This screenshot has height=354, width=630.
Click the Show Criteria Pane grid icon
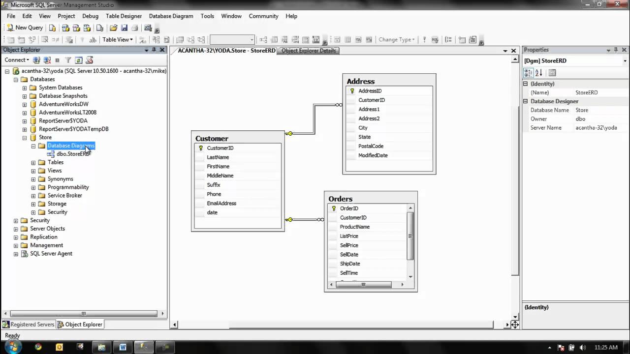[x=348, y=39]
